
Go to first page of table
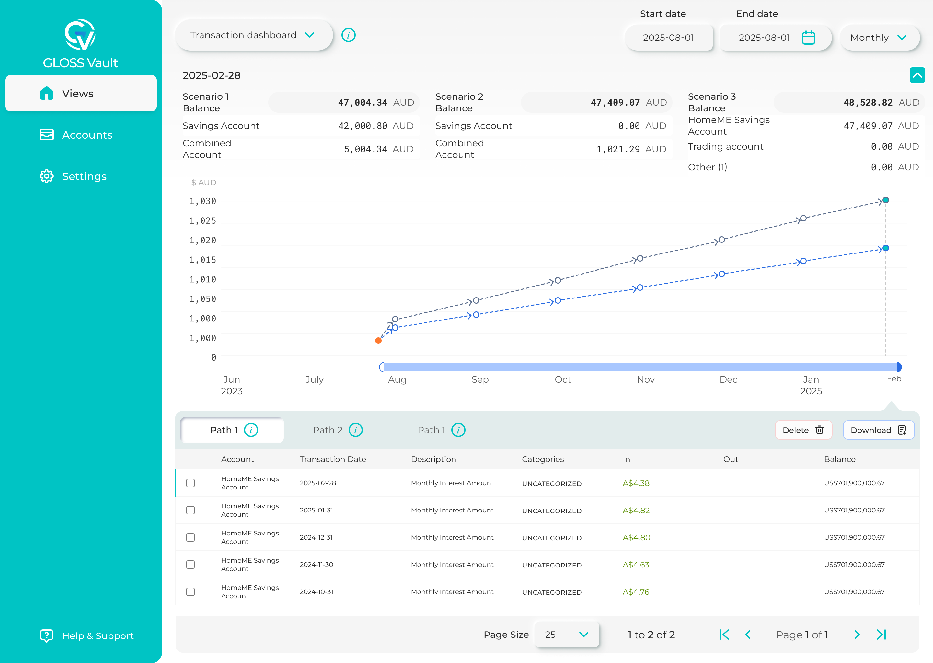(x=724, y=635)
